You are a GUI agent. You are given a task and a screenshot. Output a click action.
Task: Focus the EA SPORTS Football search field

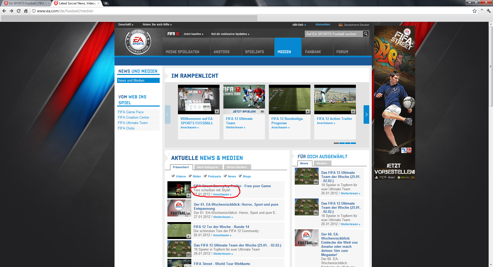[334, 34]
